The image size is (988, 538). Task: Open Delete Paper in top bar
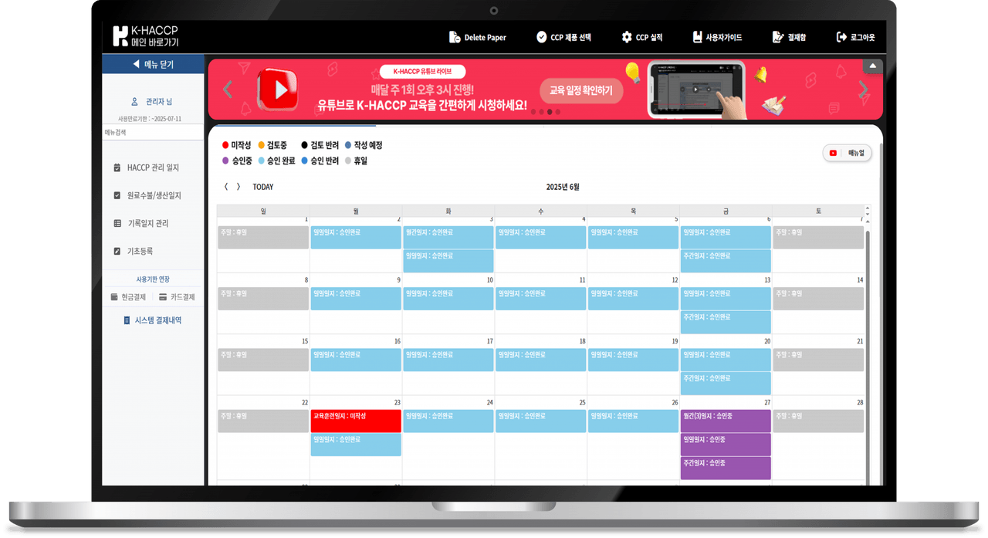coord(478,37)
